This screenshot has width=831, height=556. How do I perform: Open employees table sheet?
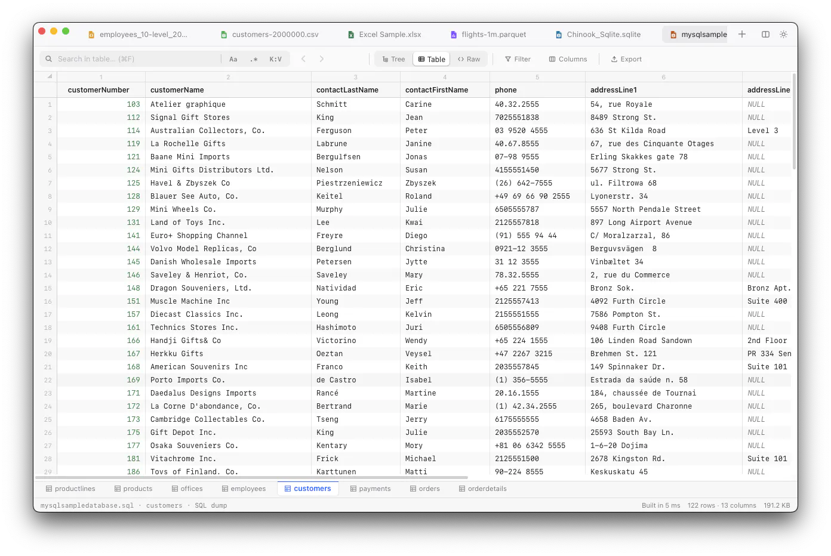coord(244,489)
